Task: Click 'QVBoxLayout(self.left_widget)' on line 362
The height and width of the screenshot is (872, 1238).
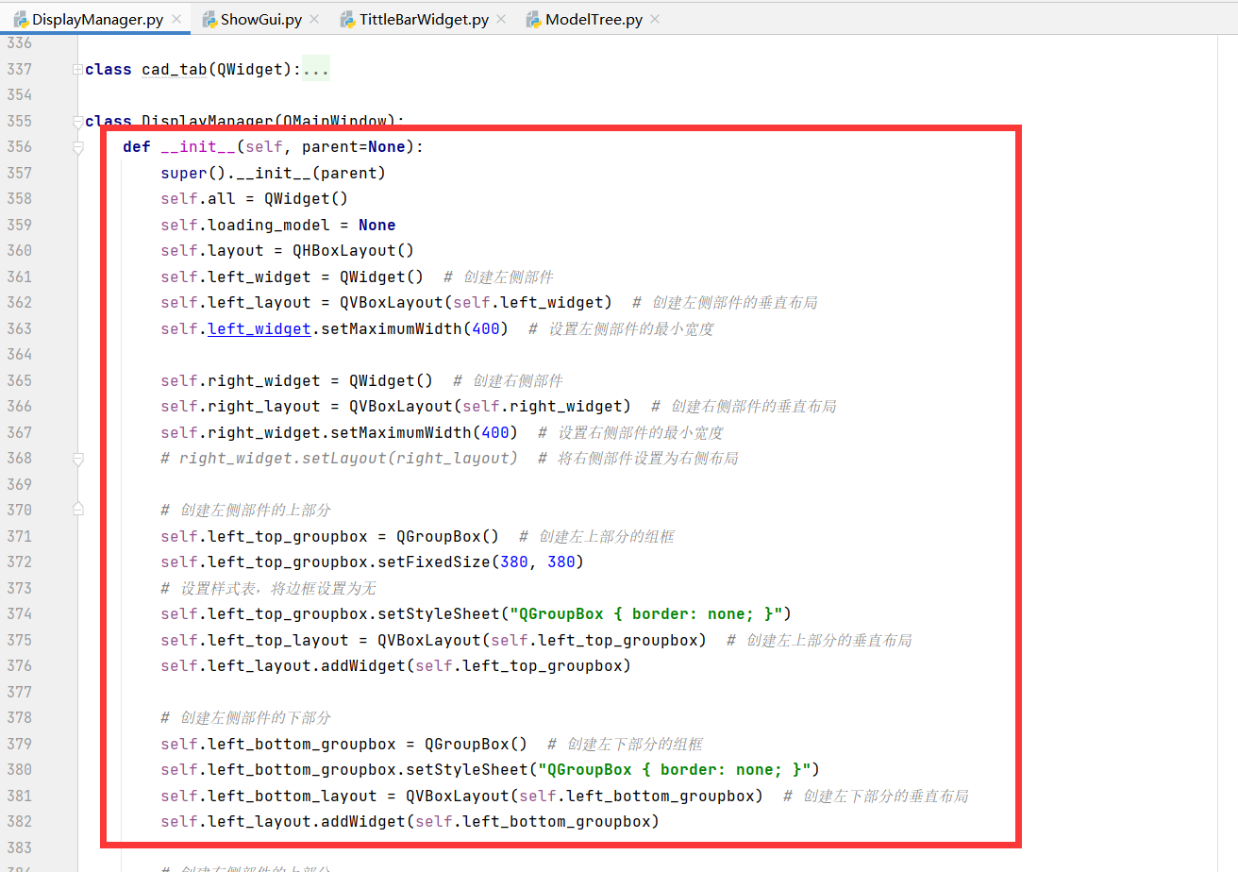Action: point(477,302)
